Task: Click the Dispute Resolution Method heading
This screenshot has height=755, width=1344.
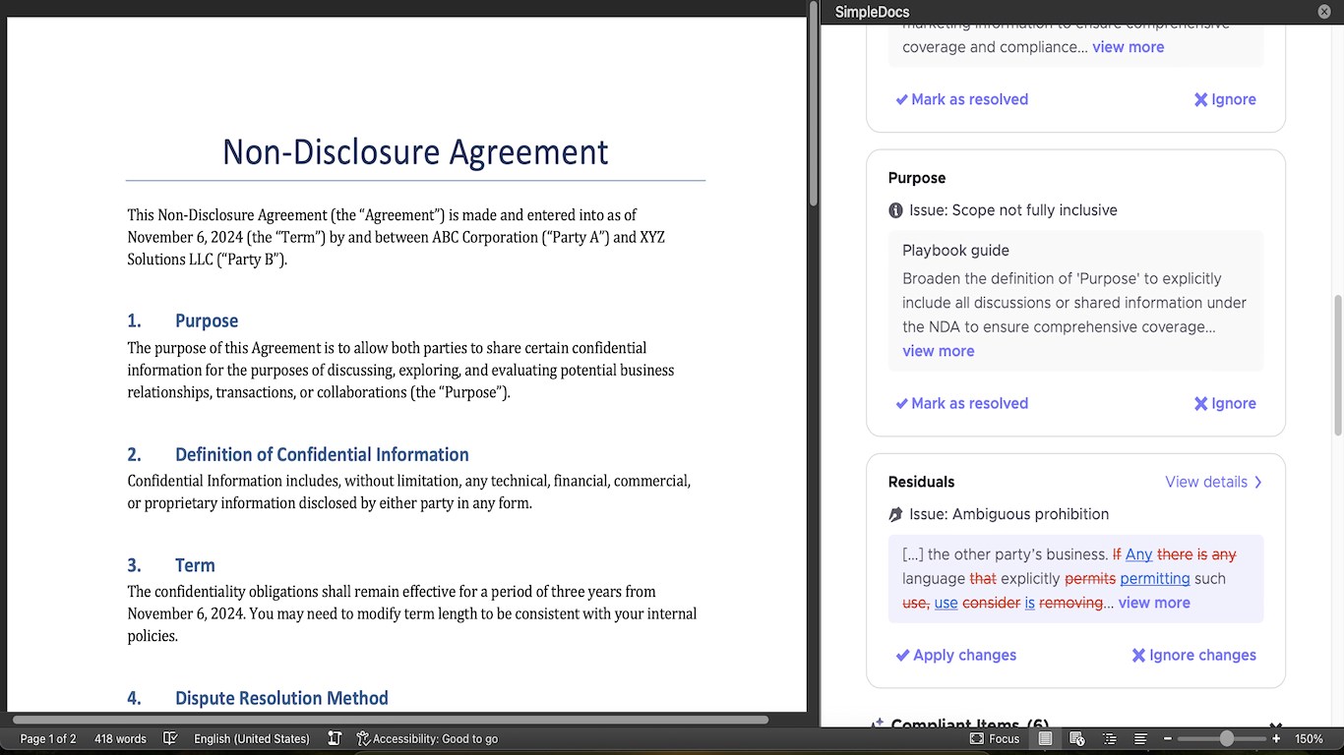Action: coord(281,698)
